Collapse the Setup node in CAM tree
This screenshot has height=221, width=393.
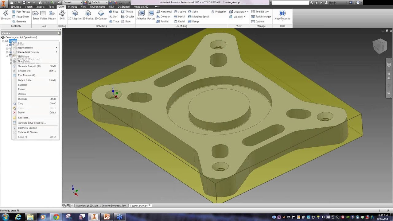click(x=3, y=41)
